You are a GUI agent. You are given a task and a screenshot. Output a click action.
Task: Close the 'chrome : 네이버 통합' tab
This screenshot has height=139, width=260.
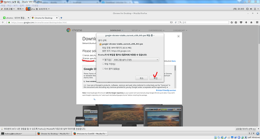coord(29,18)
